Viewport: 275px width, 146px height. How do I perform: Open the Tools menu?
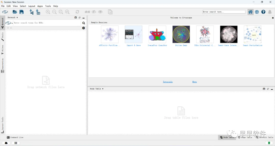point(48,6)
